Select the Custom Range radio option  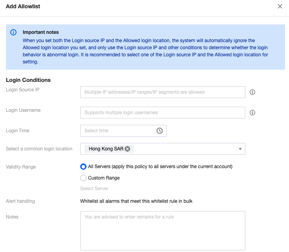[x=83, y=178]
